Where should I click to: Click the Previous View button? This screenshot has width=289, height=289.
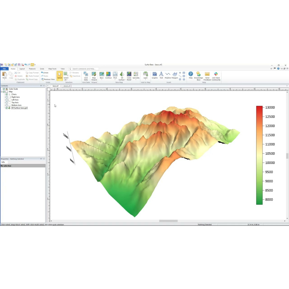(x=48, y=79)
